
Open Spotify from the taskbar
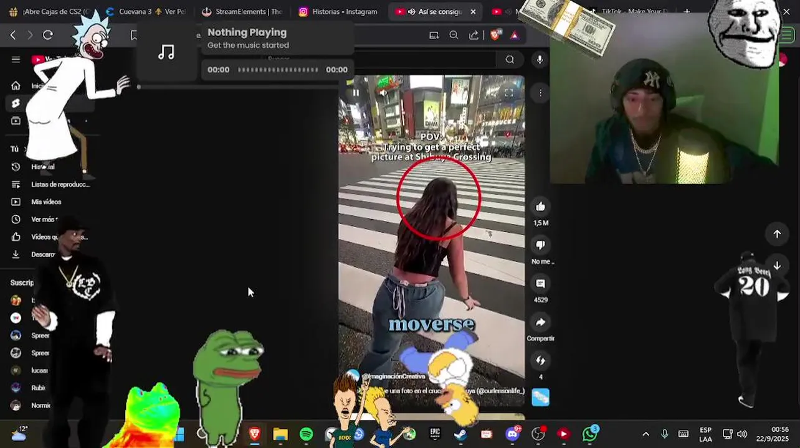click(306, 434)
